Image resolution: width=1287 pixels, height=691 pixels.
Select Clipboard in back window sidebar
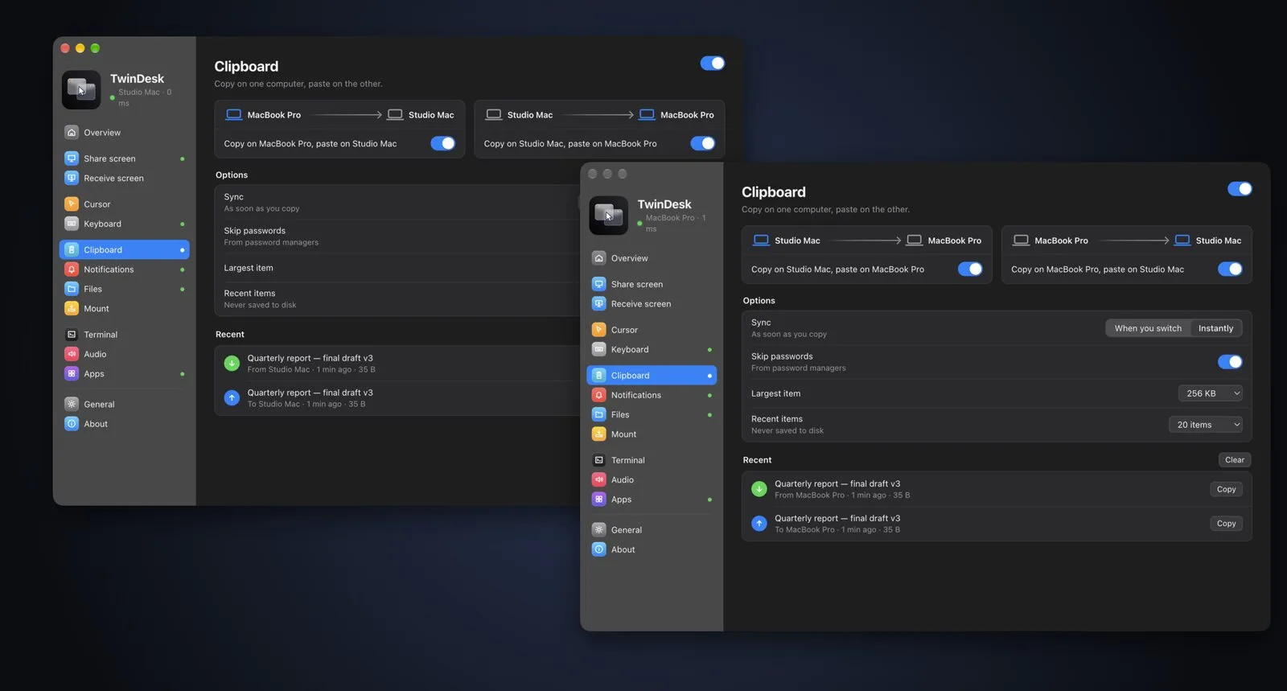tap(124, 250)
